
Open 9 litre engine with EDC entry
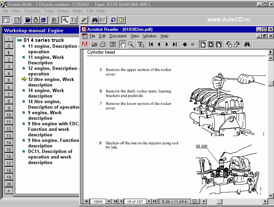(53, 129)
